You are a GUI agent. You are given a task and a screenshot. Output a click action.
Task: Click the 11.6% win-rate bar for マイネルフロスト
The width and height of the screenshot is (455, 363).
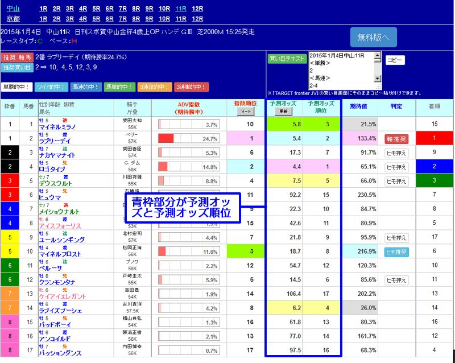(x=189, y=251)
